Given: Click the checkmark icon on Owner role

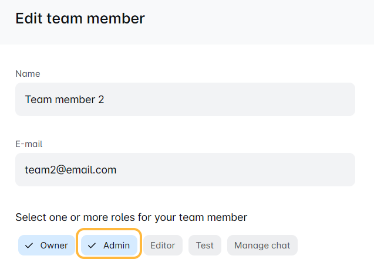Looking at the screenshot, I should [29, 246].
